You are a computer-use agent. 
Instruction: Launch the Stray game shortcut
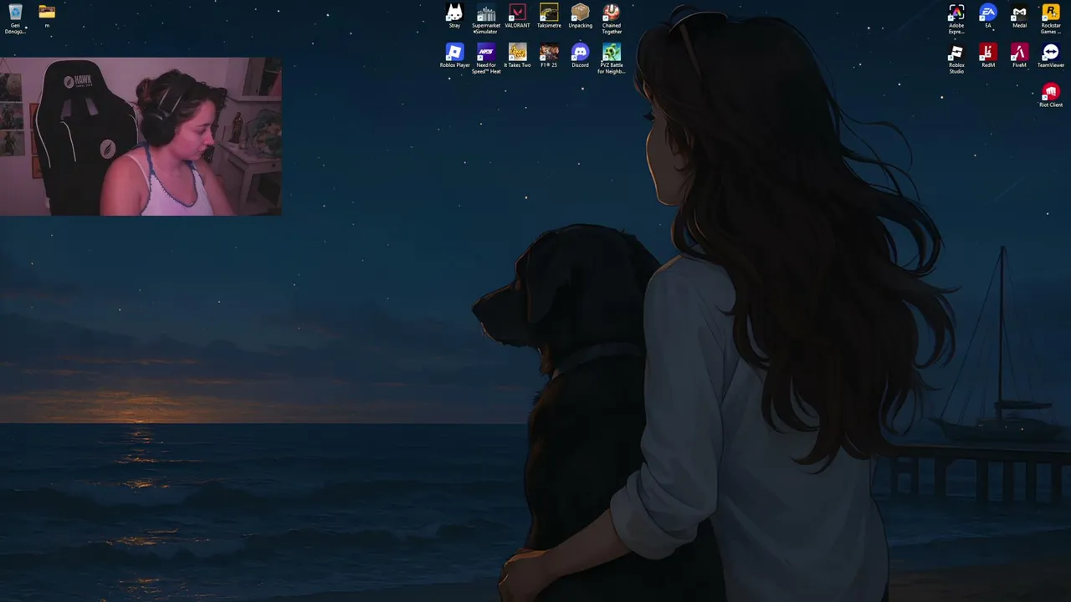click(454, 15)
